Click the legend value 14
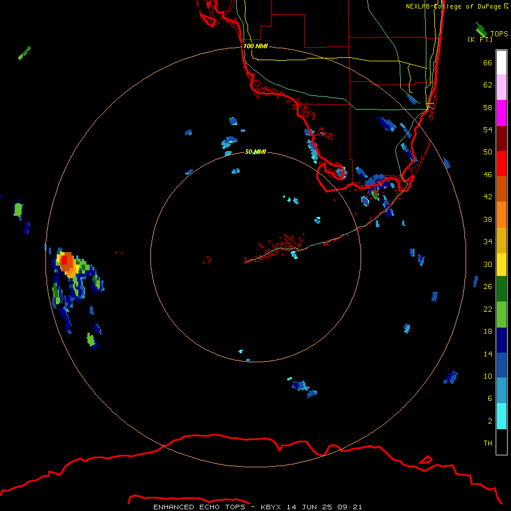 [x=488, y=354]
